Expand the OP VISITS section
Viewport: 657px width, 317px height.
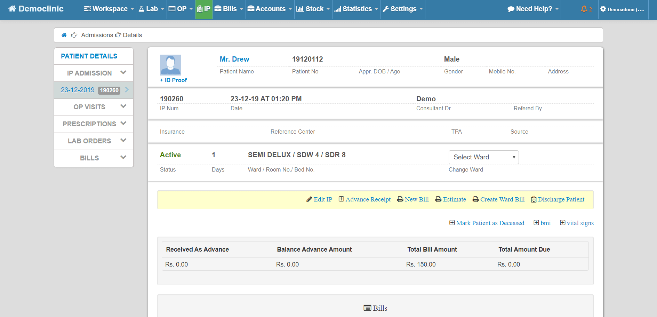(93, 107)
